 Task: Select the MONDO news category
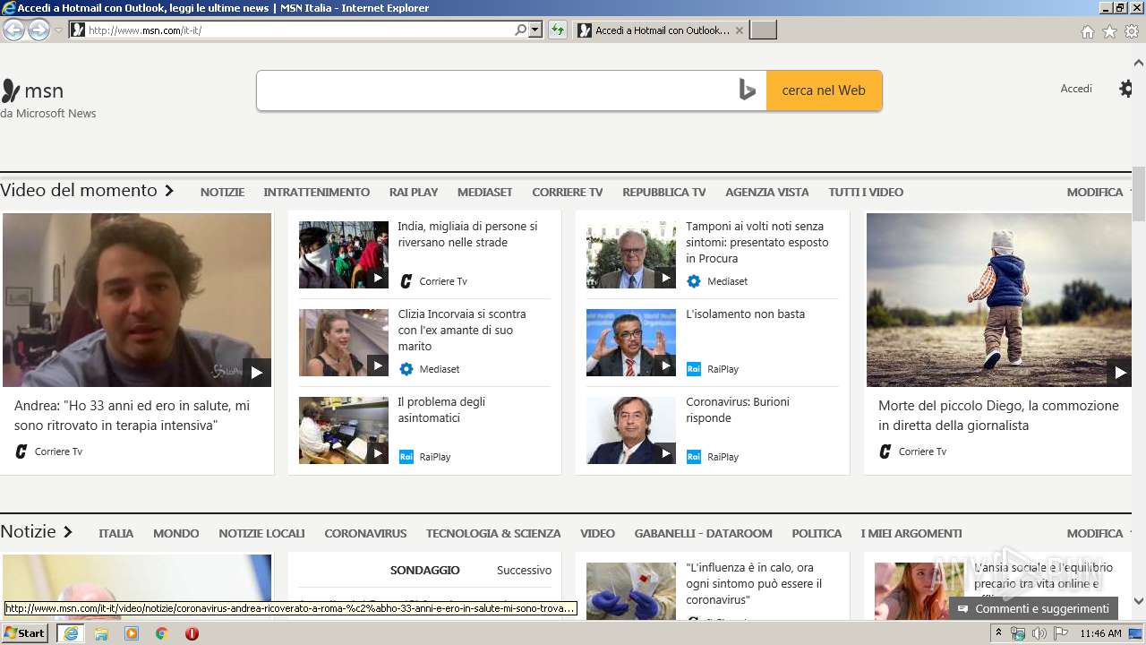176,533
